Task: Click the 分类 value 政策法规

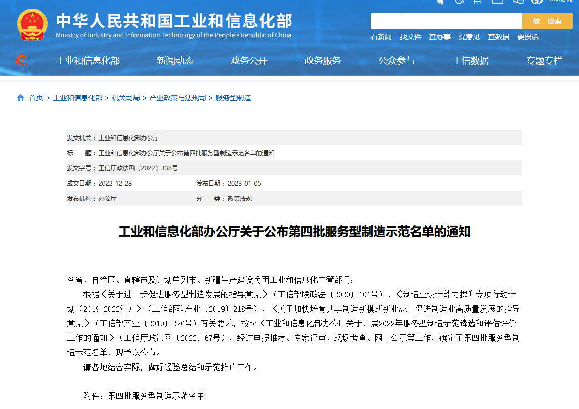Action: (x=240, y=198)
